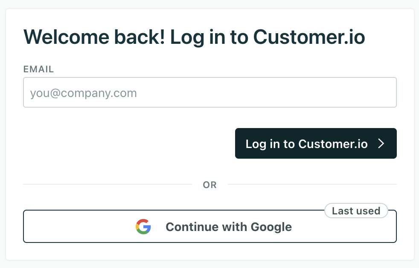Click the 'OR' divider text
Screen dimensions: 419x268
209,185
